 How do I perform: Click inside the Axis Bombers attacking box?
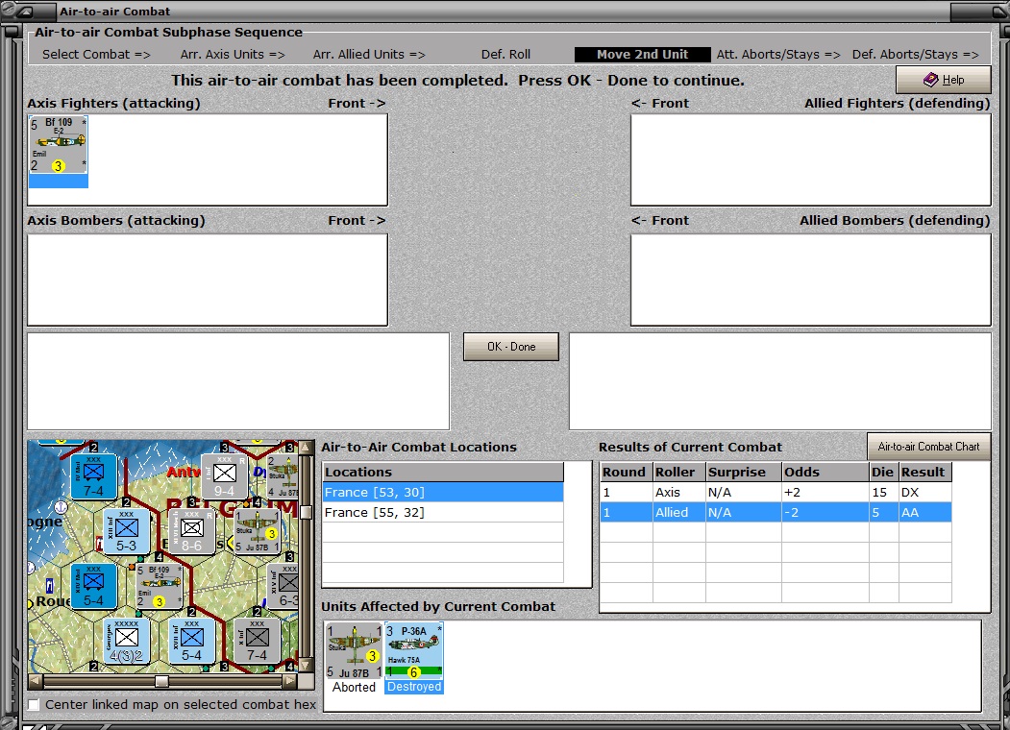click(208, 280)
